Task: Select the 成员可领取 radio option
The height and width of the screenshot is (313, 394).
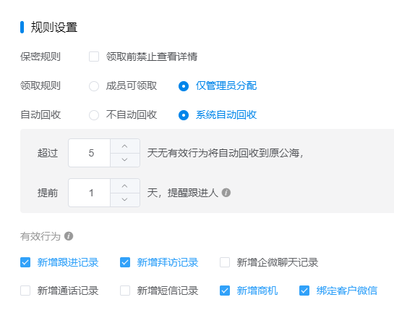Action: tap(94, 86)
